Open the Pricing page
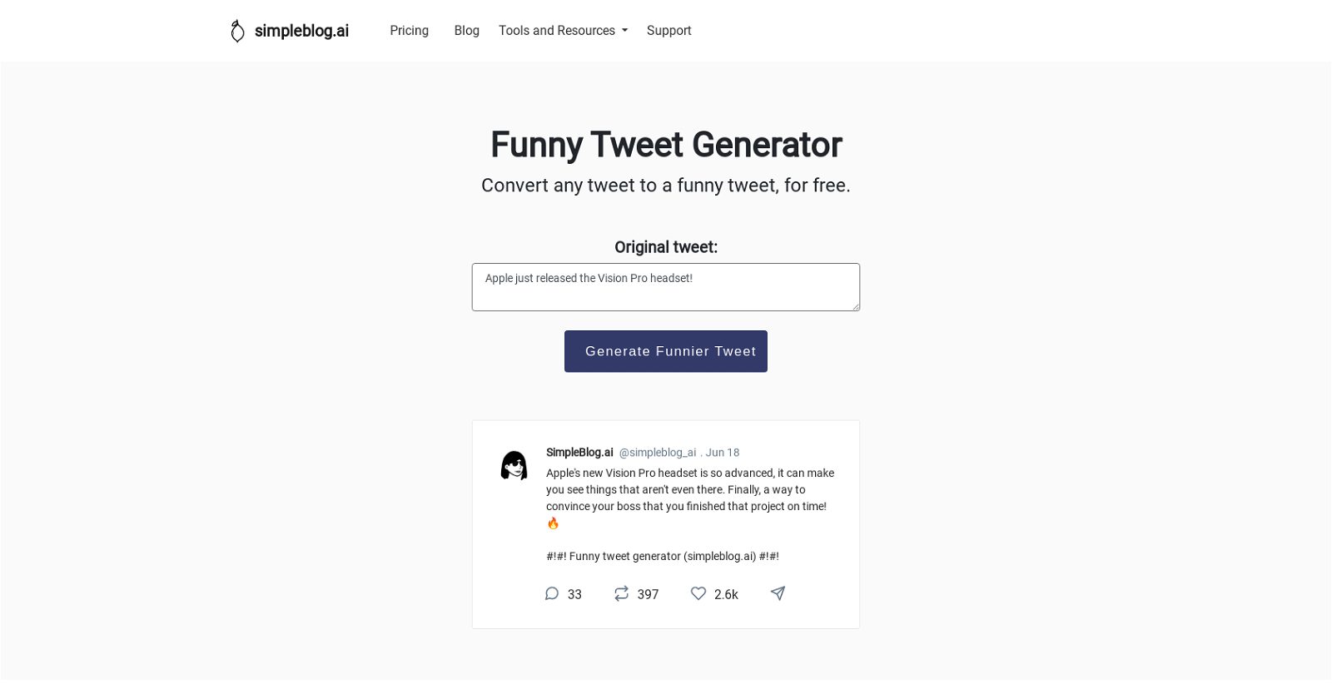1332x694 pixels. (410, 30)
